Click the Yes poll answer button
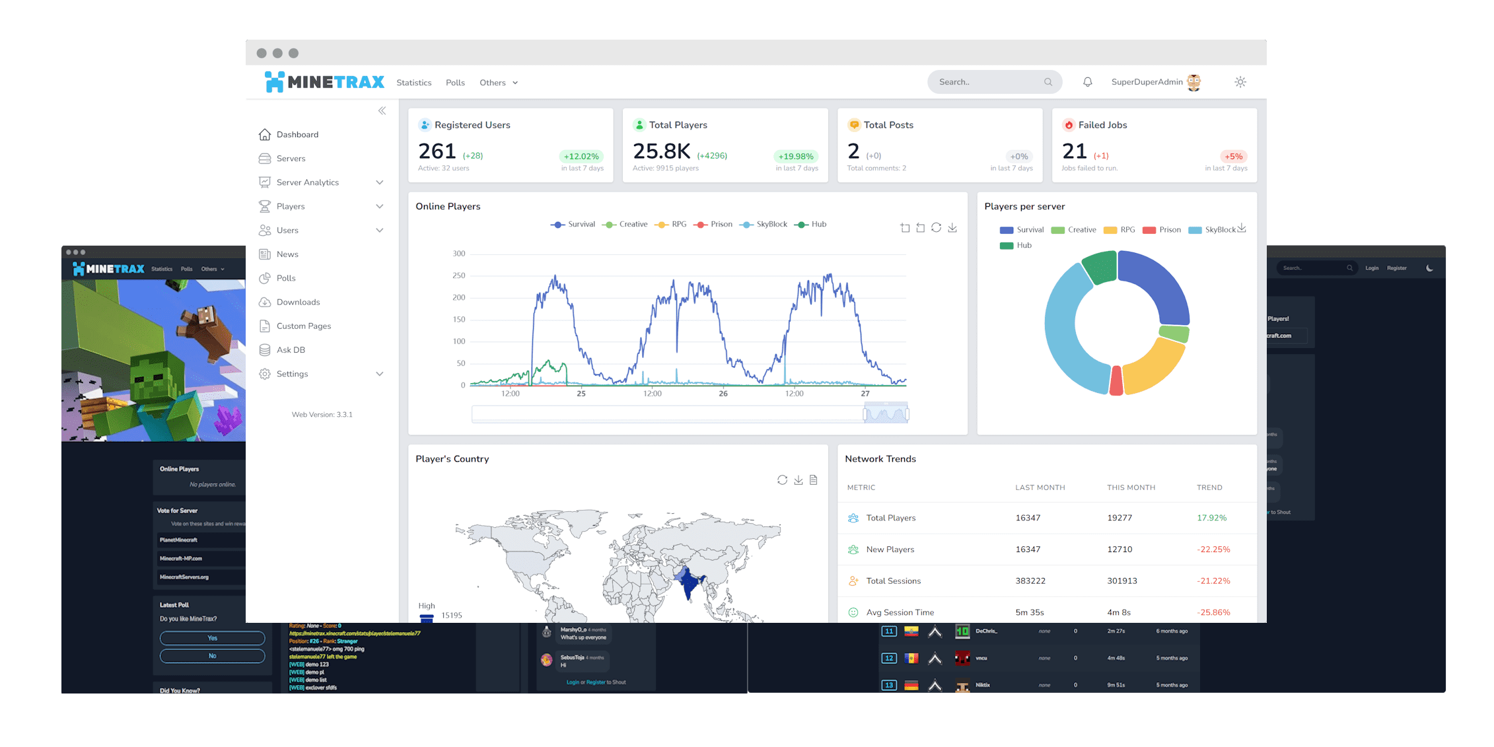1494x747 pixels. click(x=212, y=638)
